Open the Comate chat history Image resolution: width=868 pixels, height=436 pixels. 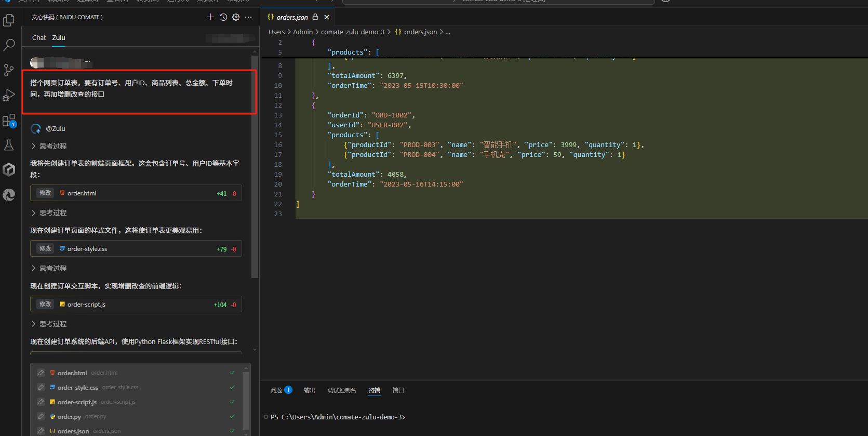223,17
